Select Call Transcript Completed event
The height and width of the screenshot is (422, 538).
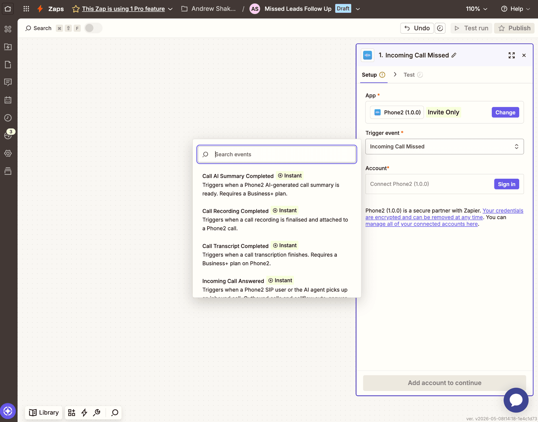coord(277,254)
